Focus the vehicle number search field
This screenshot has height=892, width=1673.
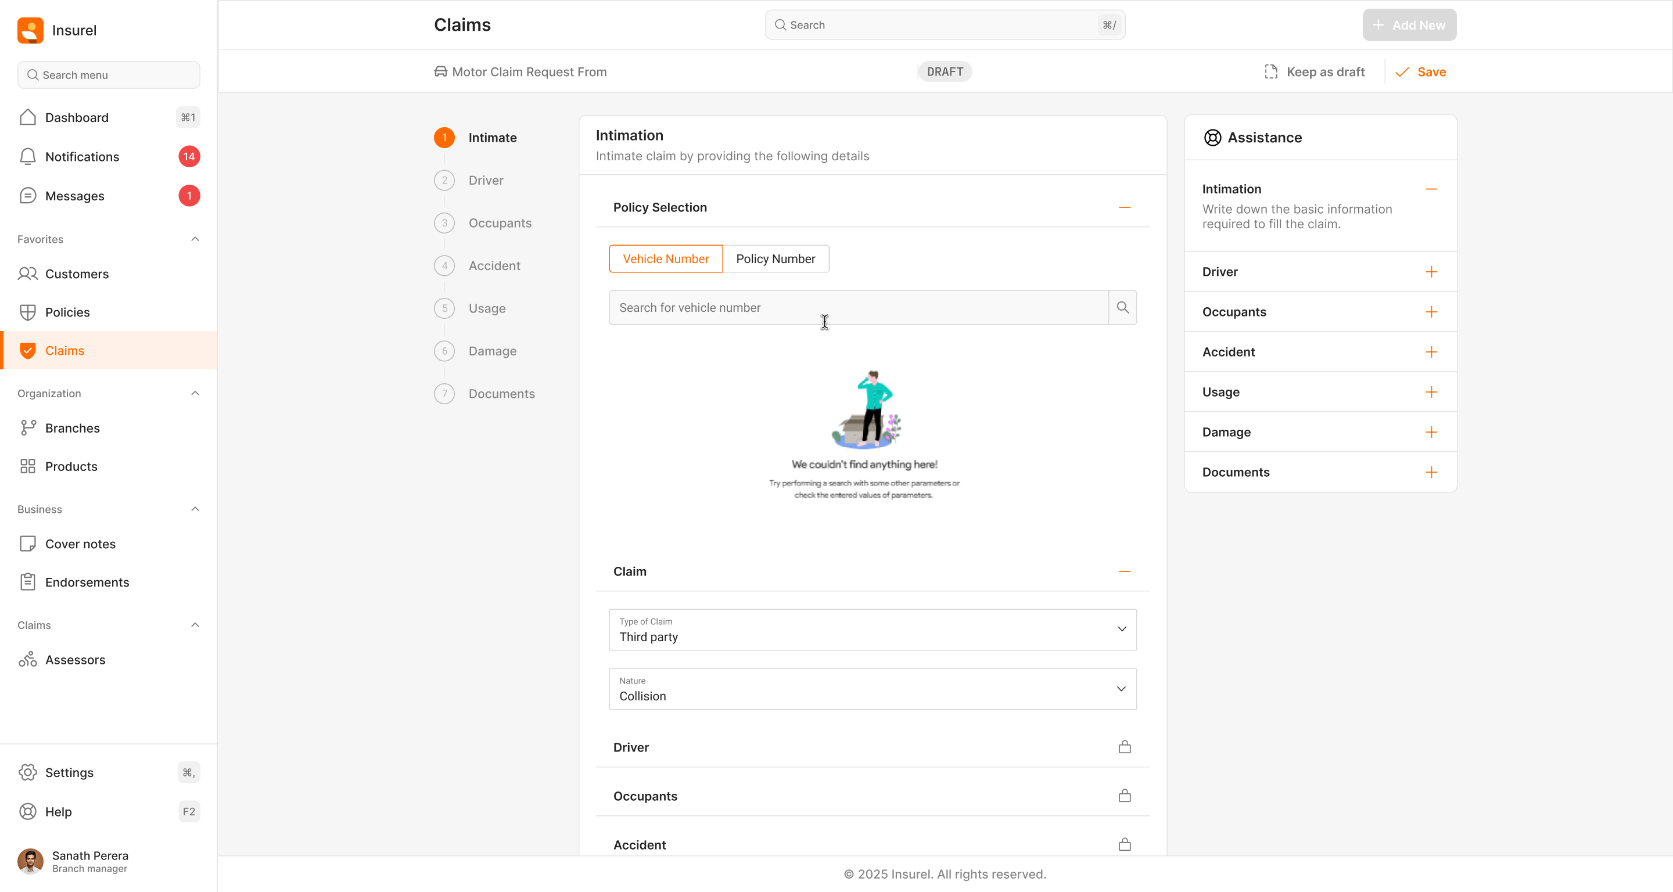(x=857, y=307)
